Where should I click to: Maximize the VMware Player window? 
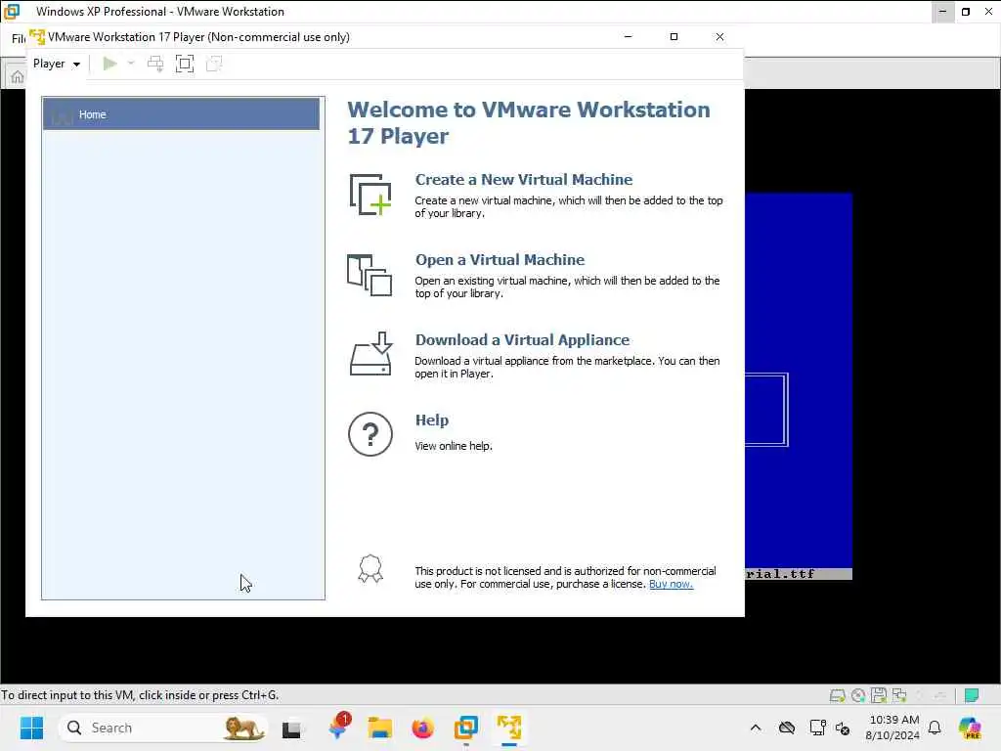[x=674, y=37]
